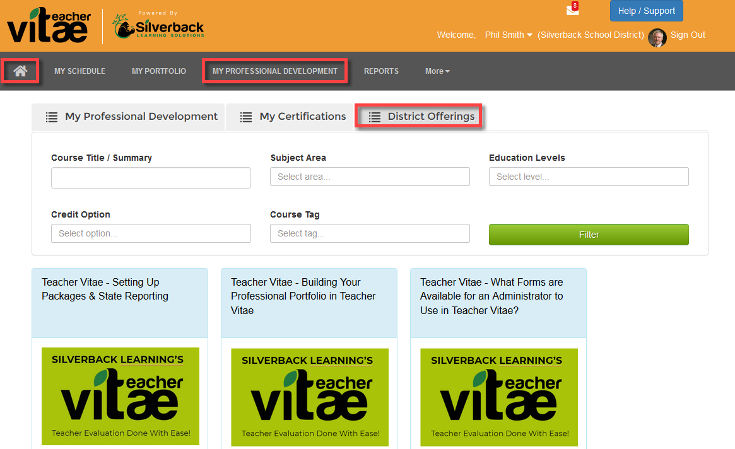Click the Teacher Vitae logo
The width and height of the screenshot is (735, 449).
click(x=49, y=25)
